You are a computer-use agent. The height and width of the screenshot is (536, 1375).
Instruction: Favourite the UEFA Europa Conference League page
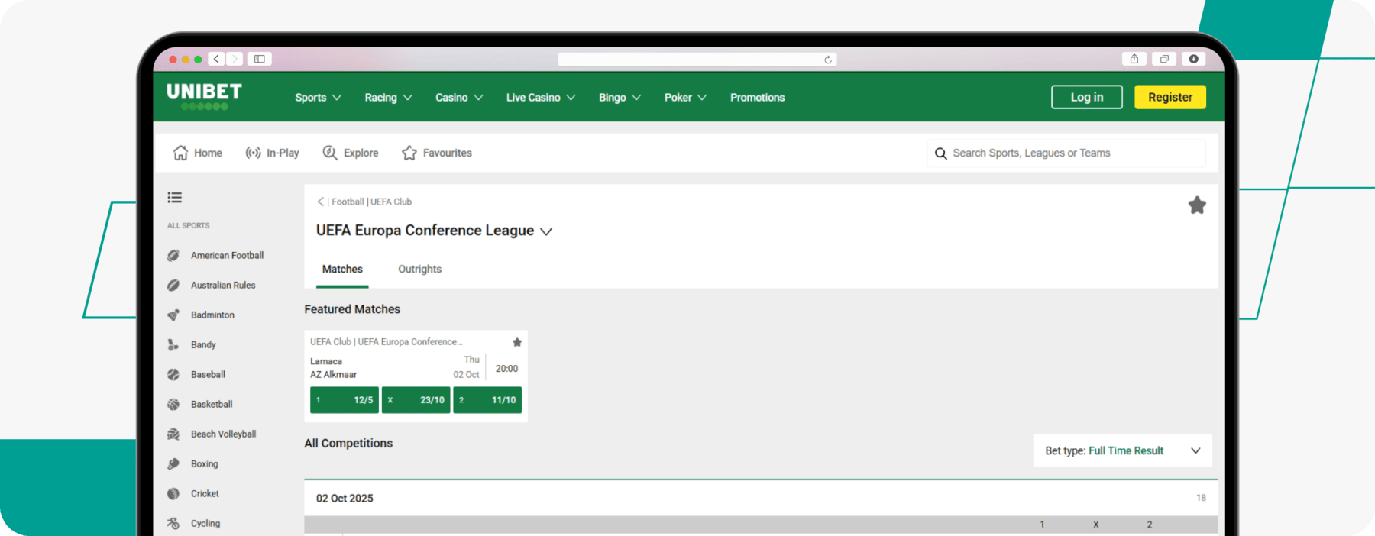(1197, 205)
